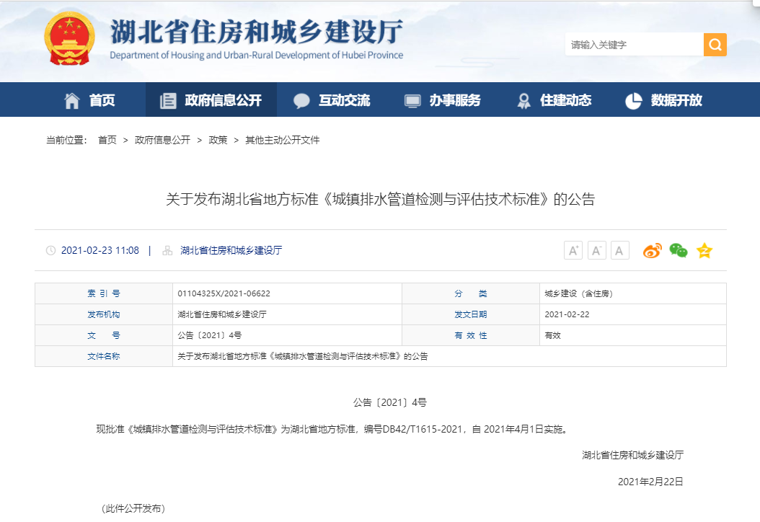Click the orange search magnifier button

715,45
